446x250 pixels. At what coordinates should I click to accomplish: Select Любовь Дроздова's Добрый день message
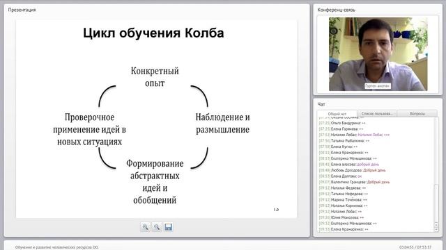pos(352,170)
